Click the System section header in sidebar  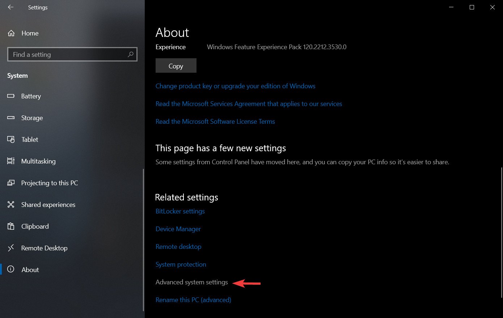(x=17, y=76)
